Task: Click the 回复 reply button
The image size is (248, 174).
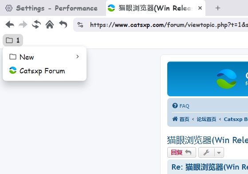Action: click(181, 152)
